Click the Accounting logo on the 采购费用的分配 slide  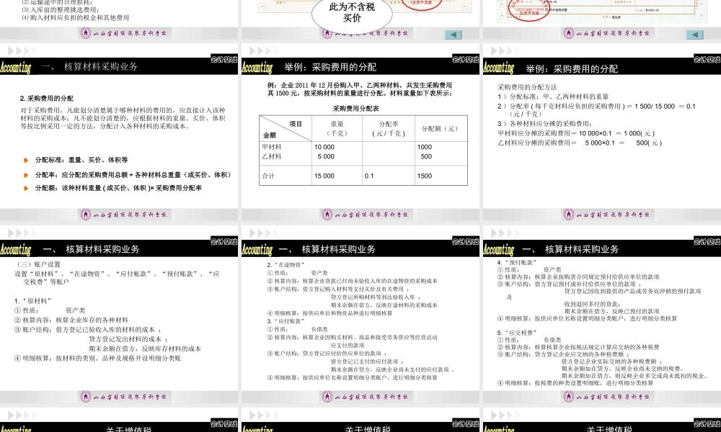click(x=257, y=68)
